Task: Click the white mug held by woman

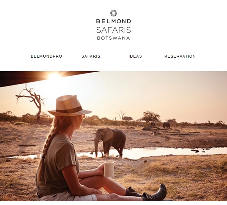Action: click(109, 170)
